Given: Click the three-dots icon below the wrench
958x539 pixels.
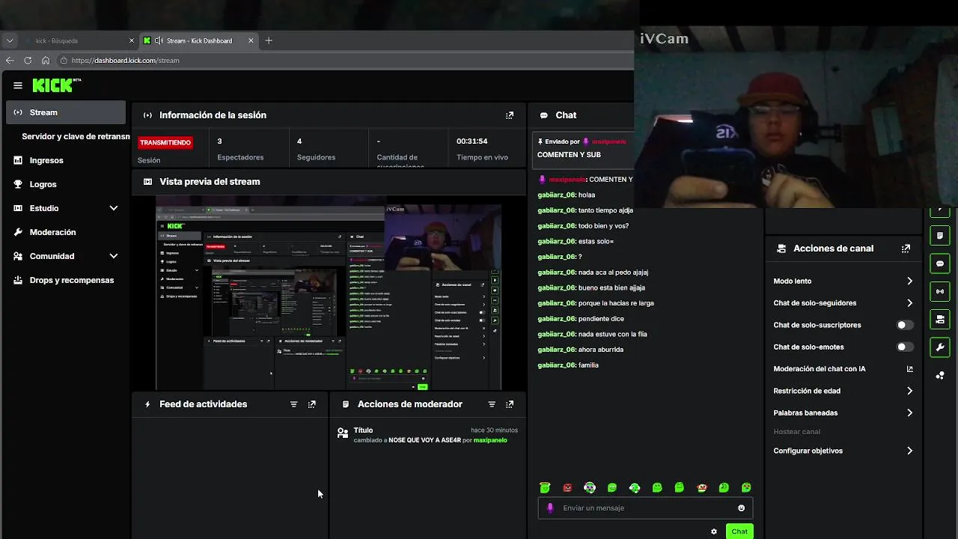Looking at the screenshot, I should (x=940, y=375).
